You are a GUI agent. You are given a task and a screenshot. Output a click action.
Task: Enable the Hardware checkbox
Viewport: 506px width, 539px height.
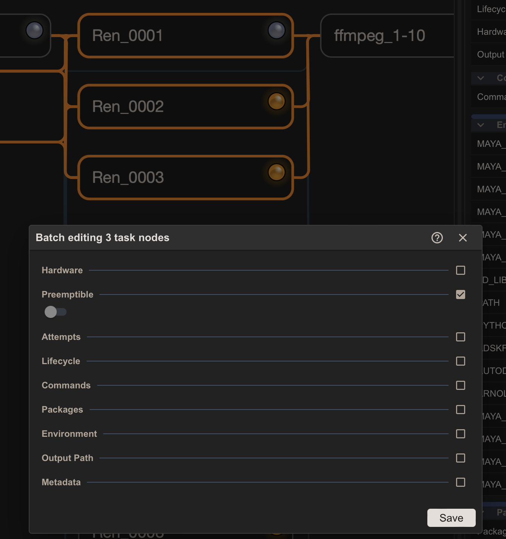pos(461,270)
